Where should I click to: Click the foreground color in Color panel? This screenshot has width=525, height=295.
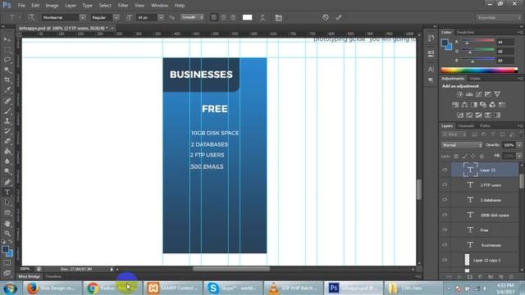[x=445, y=43]
